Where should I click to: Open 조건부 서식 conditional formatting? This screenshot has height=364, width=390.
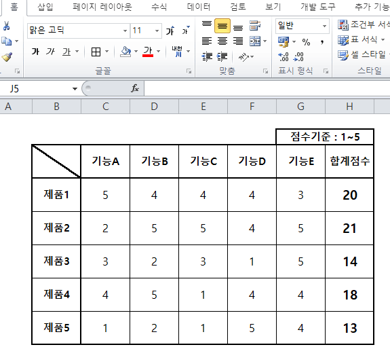point(364,24)
